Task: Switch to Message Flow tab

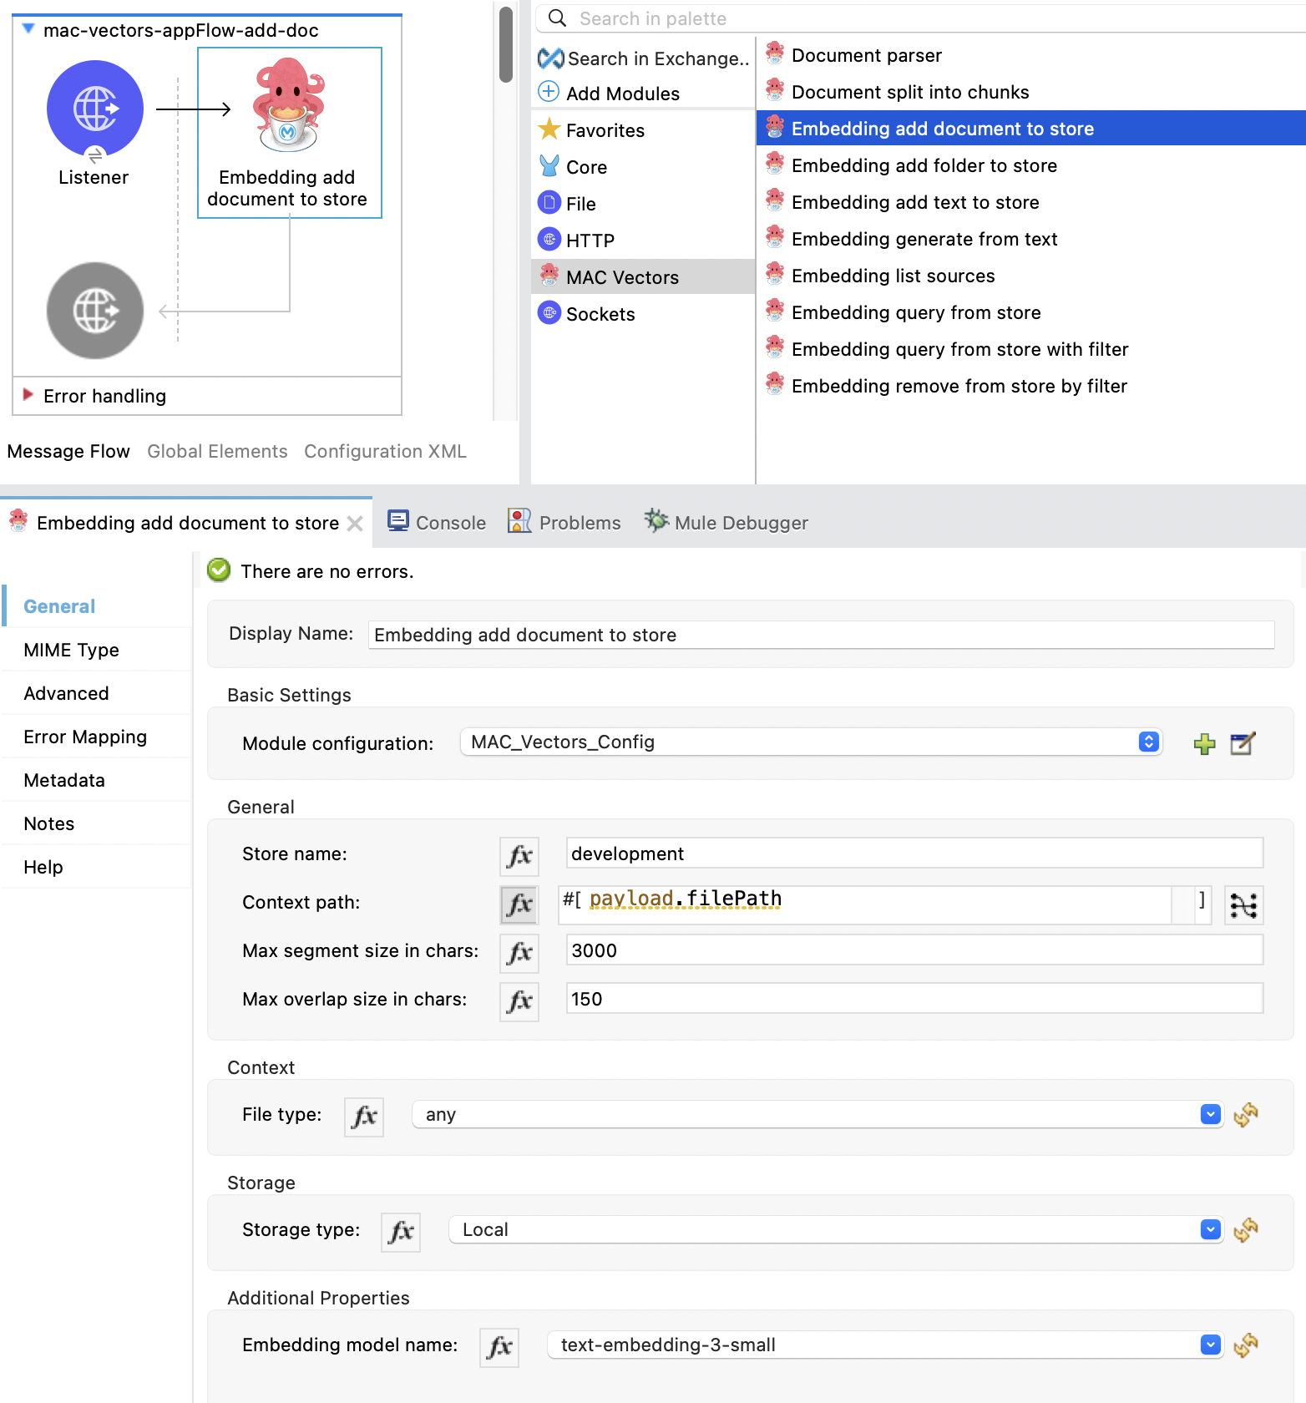Action: tap(68, 451)
